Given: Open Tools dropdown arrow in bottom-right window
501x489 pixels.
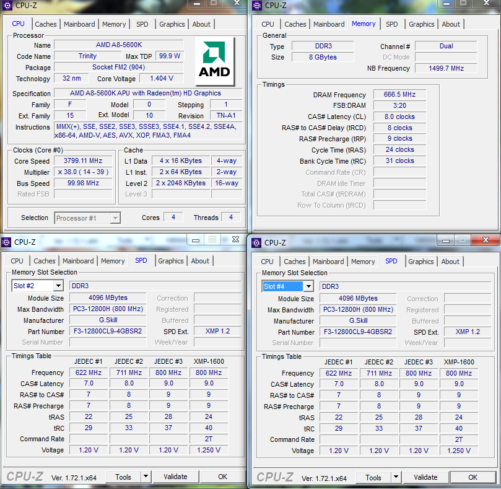Looking at the screenshot, I should pos(396,477).
